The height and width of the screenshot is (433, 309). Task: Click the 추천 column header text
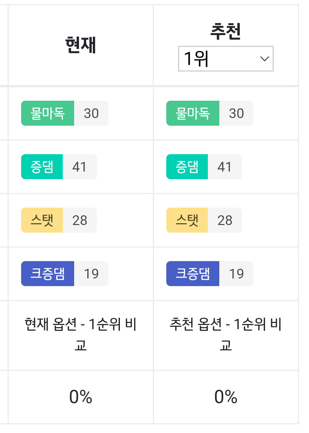click(x=226, y=32)
